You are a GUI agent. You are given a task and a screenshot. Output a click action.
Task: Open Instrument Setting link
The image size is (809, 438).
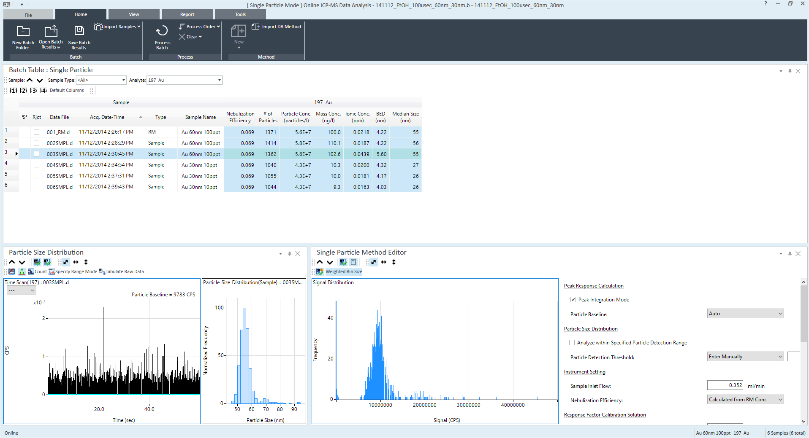pyautogui.click(x=585, y=372)
